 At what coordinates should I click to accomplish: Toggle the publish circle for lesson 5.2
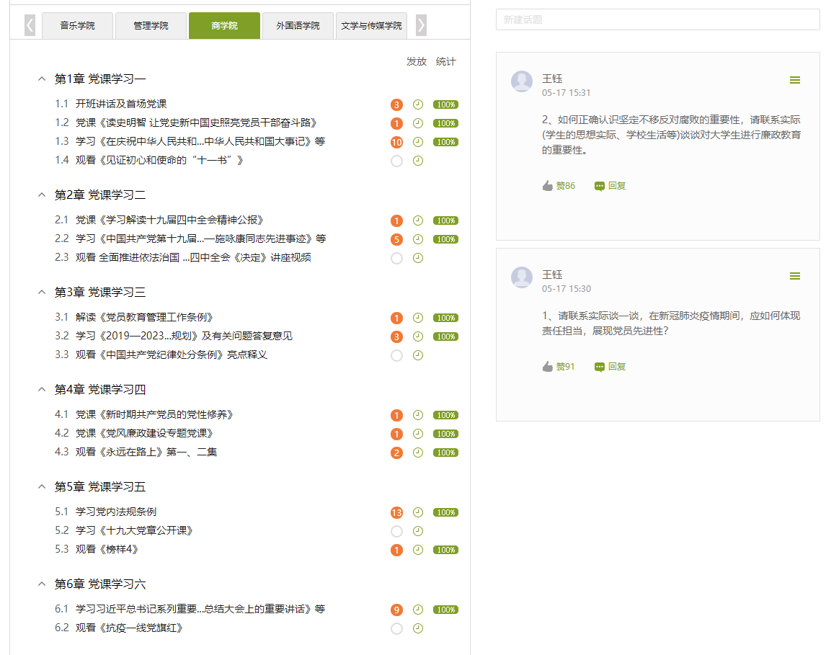click(396, 531)
